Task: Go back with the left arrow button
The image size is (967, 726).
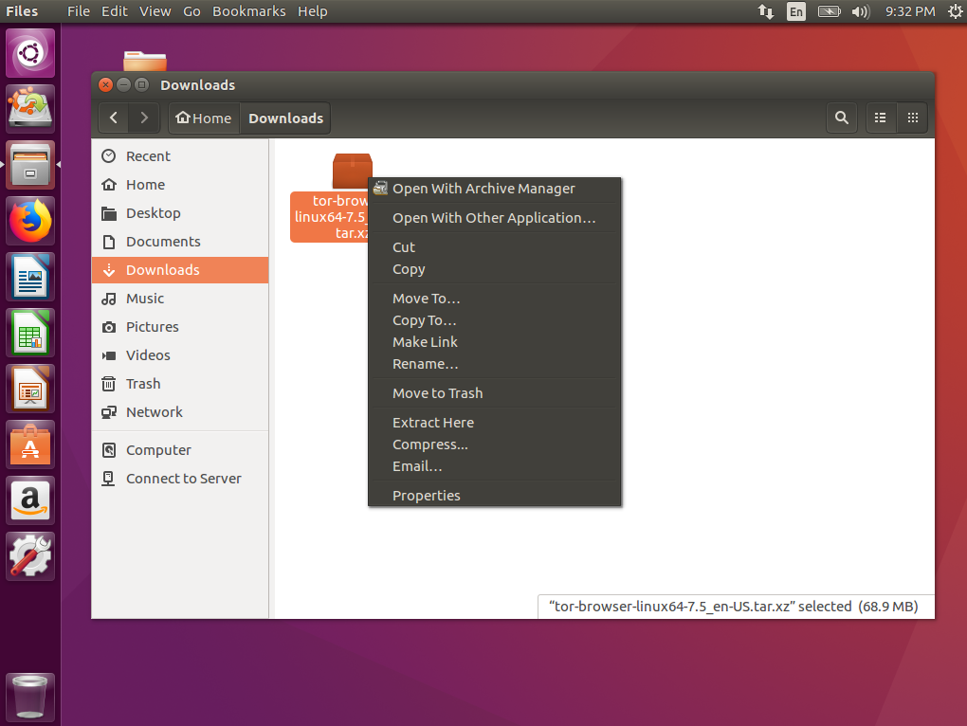Action: (114, 118)
